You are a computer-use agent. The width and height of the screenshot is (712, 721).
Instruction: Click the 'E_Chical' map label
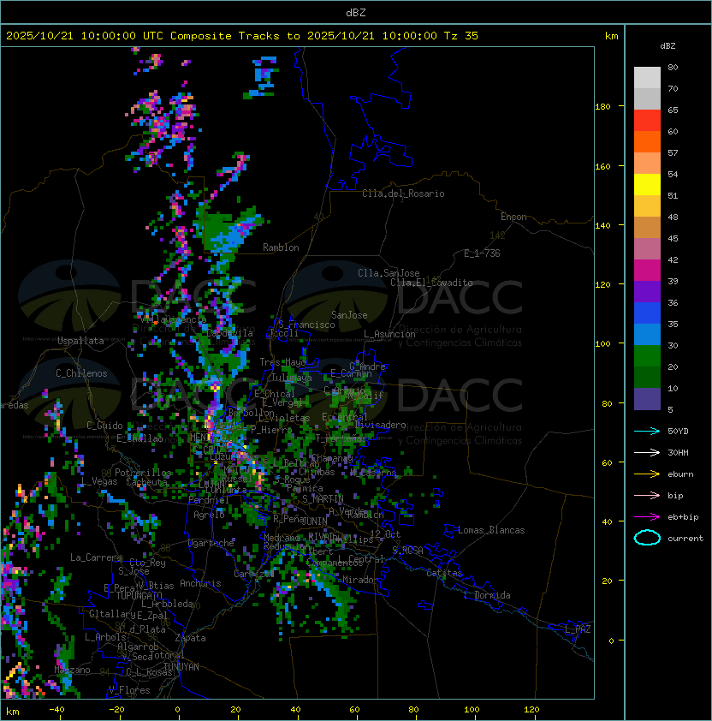[x=275, y=394]
